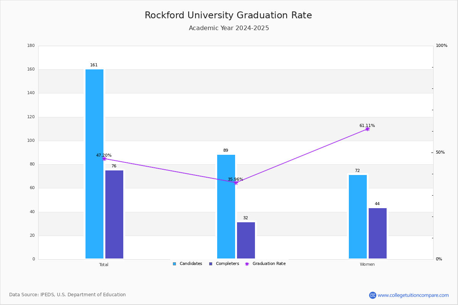Click the Completers legend square icon
This screenshot has height=305, width=458.
[x=211, y=264]
